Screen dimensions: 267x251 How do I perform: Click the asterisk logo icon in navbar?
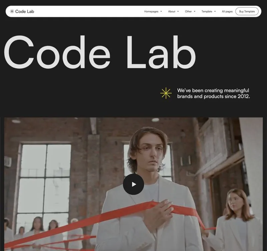12,11
